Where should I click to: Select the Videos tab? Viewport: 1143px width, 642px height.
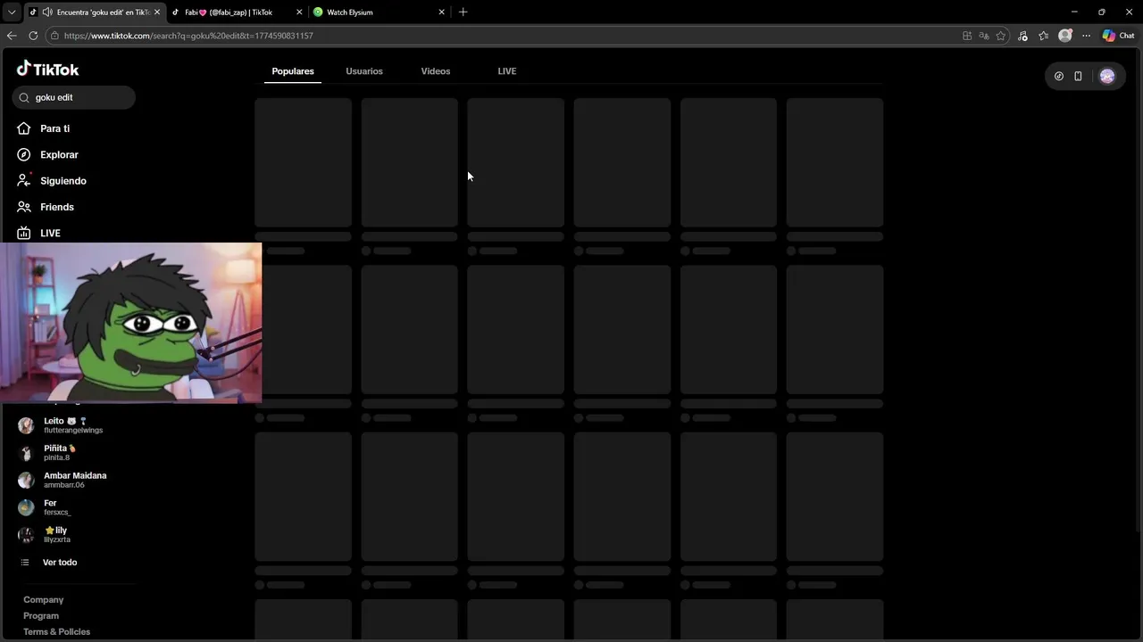tap(436, 71)
